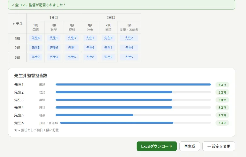Screen dimensions: 246x157
Task: Click the 先生別 監督担当数 heading
Action: 31,76
